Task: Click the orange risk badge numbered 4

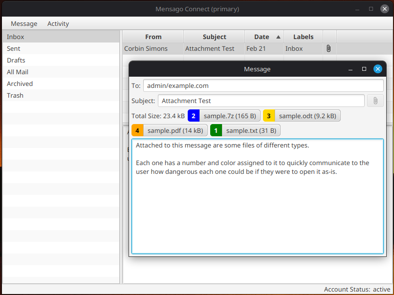Action: click(x=137, y=130)
